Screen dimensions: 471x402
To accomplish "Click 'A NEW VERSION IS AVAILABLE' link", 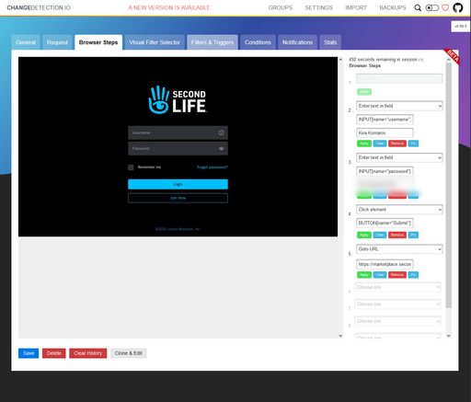I will coord(169,7).
